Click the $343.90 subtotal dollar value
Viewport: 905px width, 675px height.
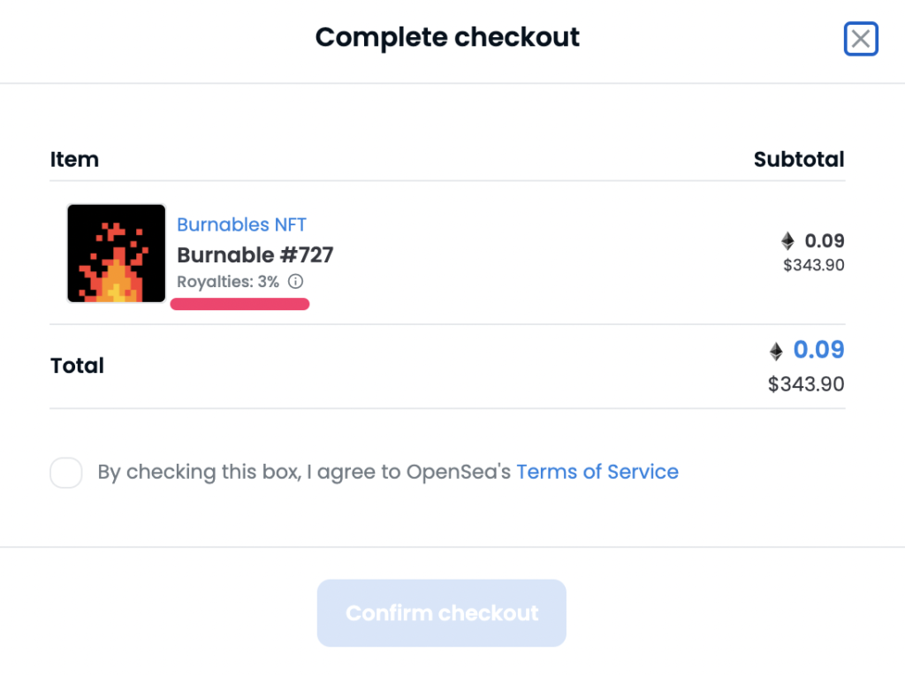click(814, 265)
